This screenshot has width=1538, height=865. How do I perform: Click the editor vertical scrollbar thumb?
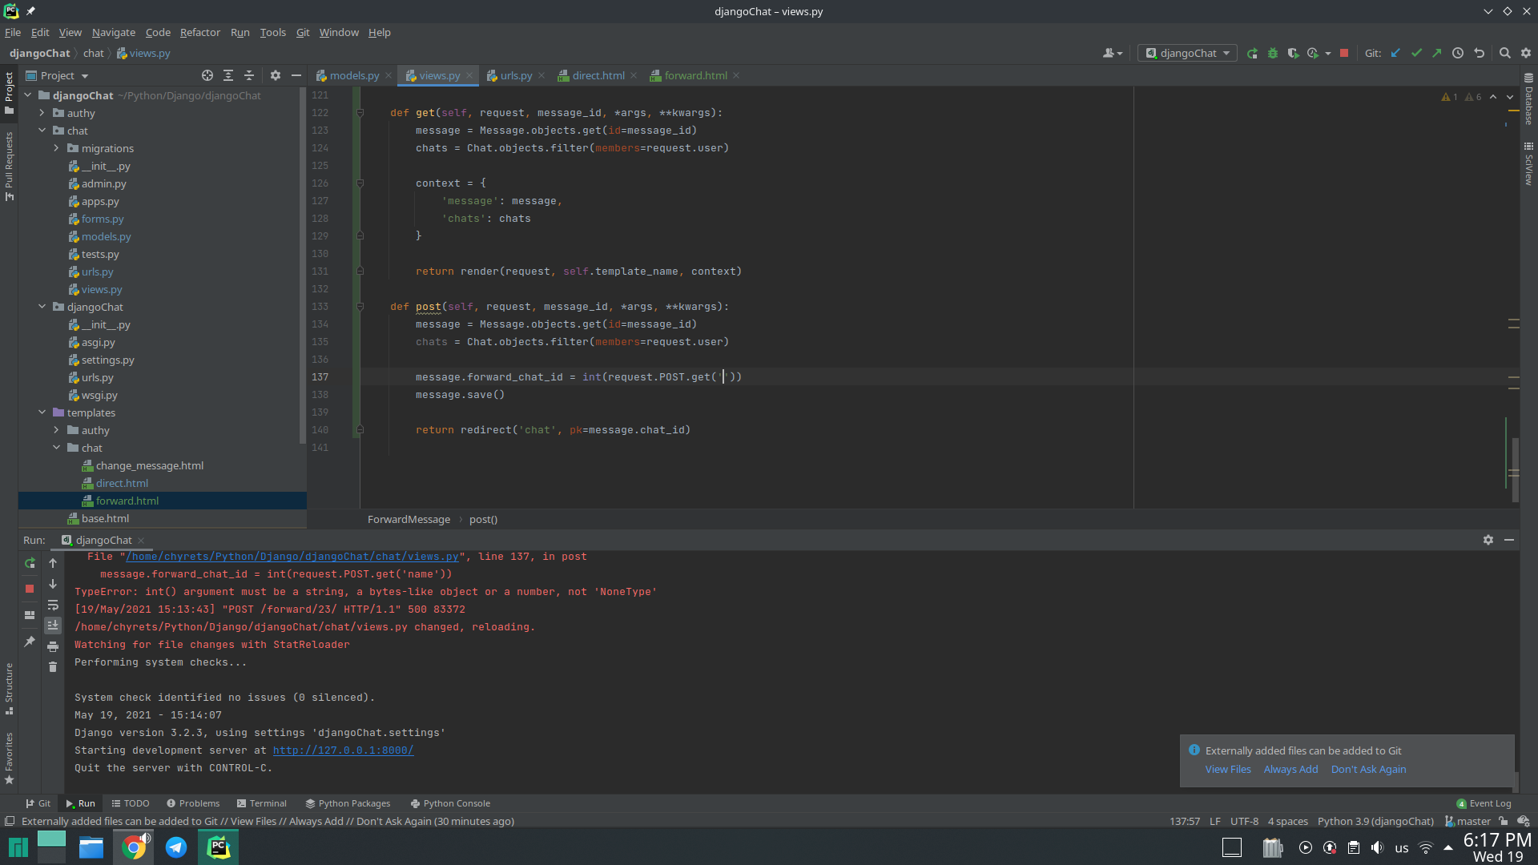tap(1516, 470)
